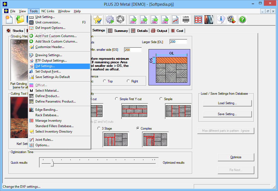Image resolution: width=278 pixels, height=191 pixels.
Task: Export to XML icon
Action: tap(154, 20)
